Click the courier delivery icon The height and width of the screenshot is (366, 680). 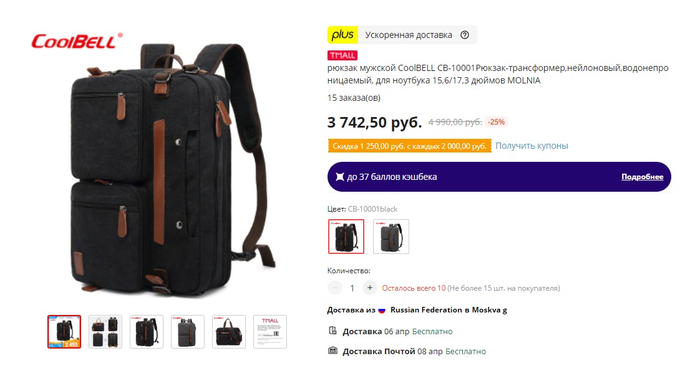[333, 331]
